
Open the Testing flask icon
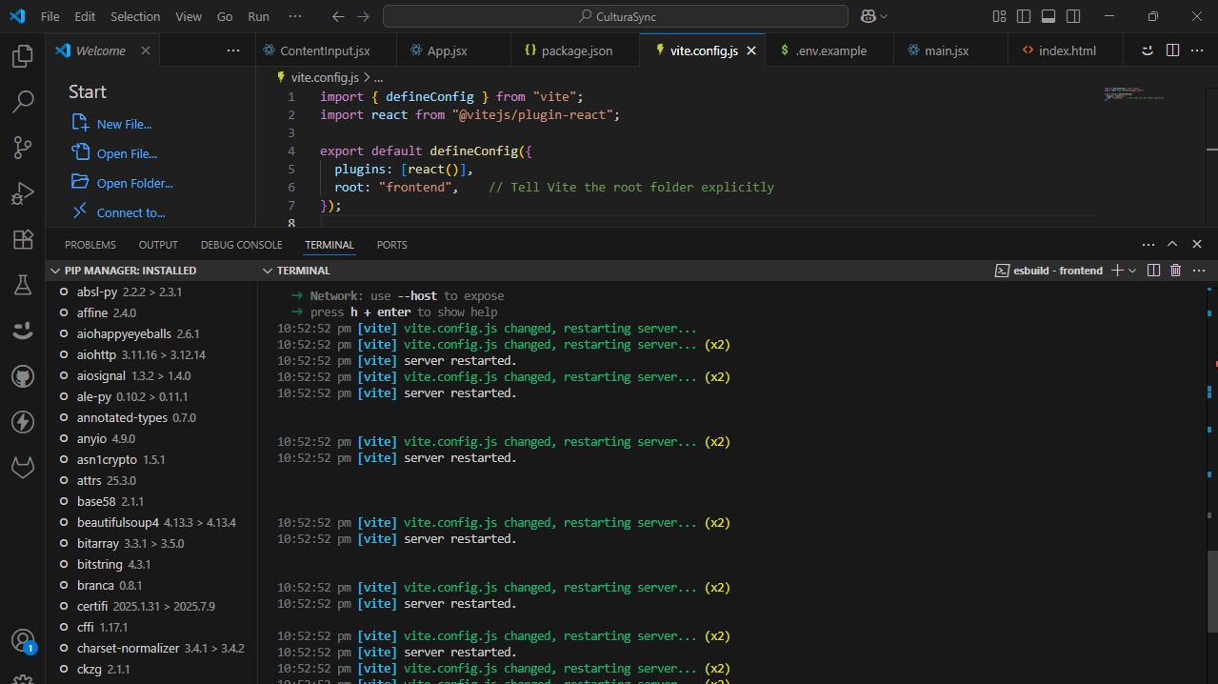(22, 285)
